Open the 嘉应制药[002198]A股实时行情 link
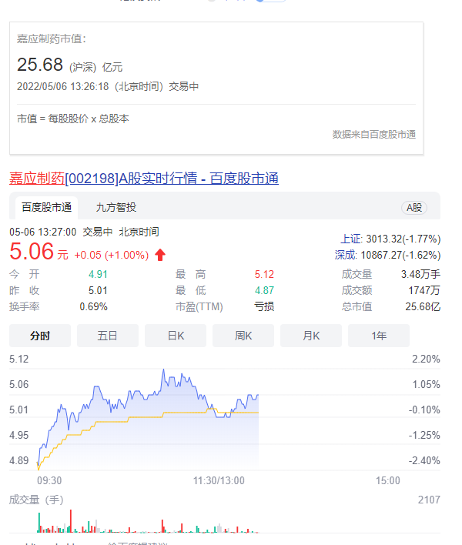Screen dimensions: 462x545 pos(143,179)
